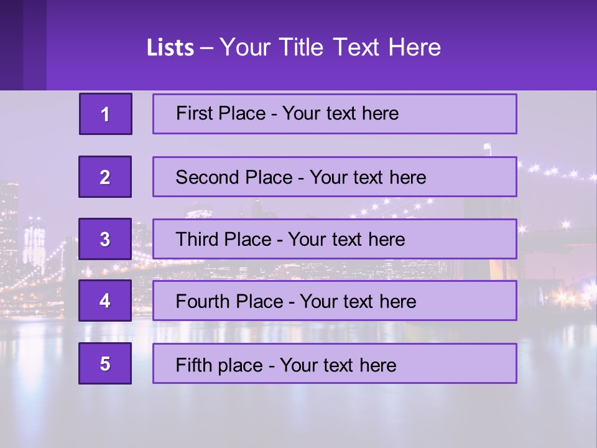Image resolution: width=597 pixels, height=448 pixels.
Task: Click the words 'Fourth Place' in row four
Action: click(x=229, y=302)
